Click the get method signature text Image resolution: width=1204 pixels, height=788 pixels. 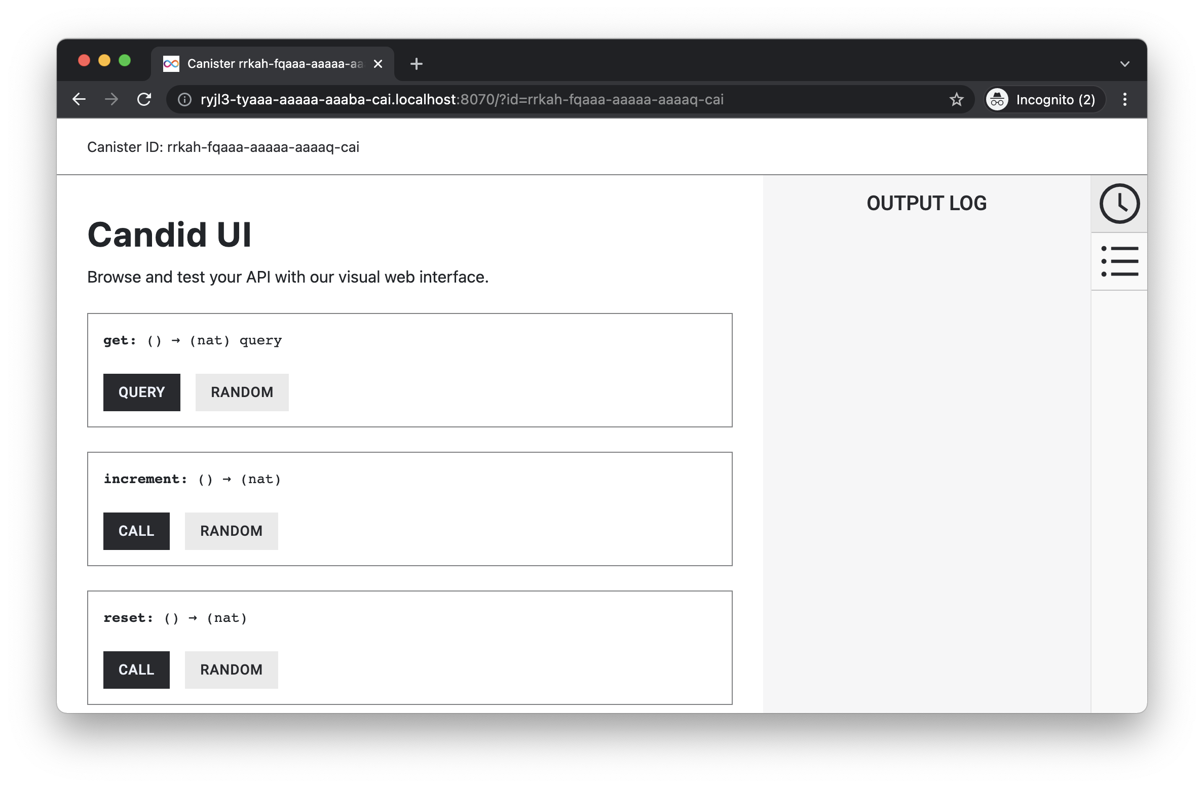pos(193,340)
